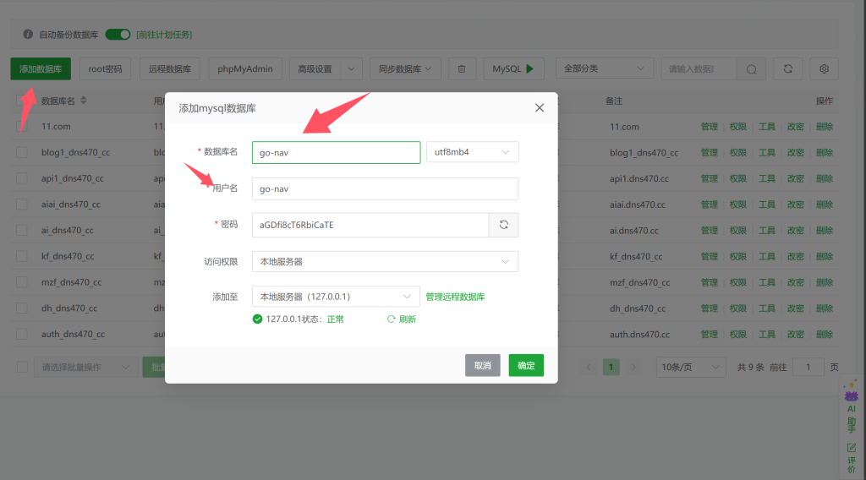Click the password regenerate refresh icon
Viewport: 866px width, 480px height.
504,225
